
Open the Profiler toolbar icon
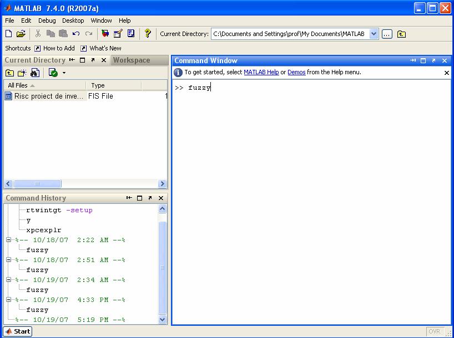[x=131, y=34]
